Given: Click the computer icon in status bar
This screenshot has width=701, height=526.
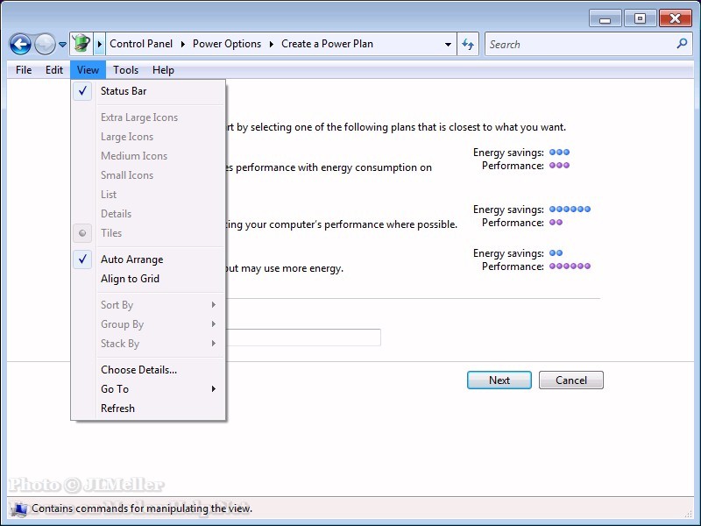Looking at the screenshot, I should 18,509.
